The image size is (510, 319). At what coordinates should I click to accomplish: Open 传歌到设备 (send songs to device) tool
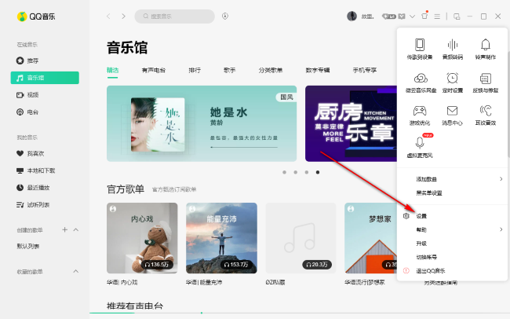pyautogui.click(x=420, y=49)
